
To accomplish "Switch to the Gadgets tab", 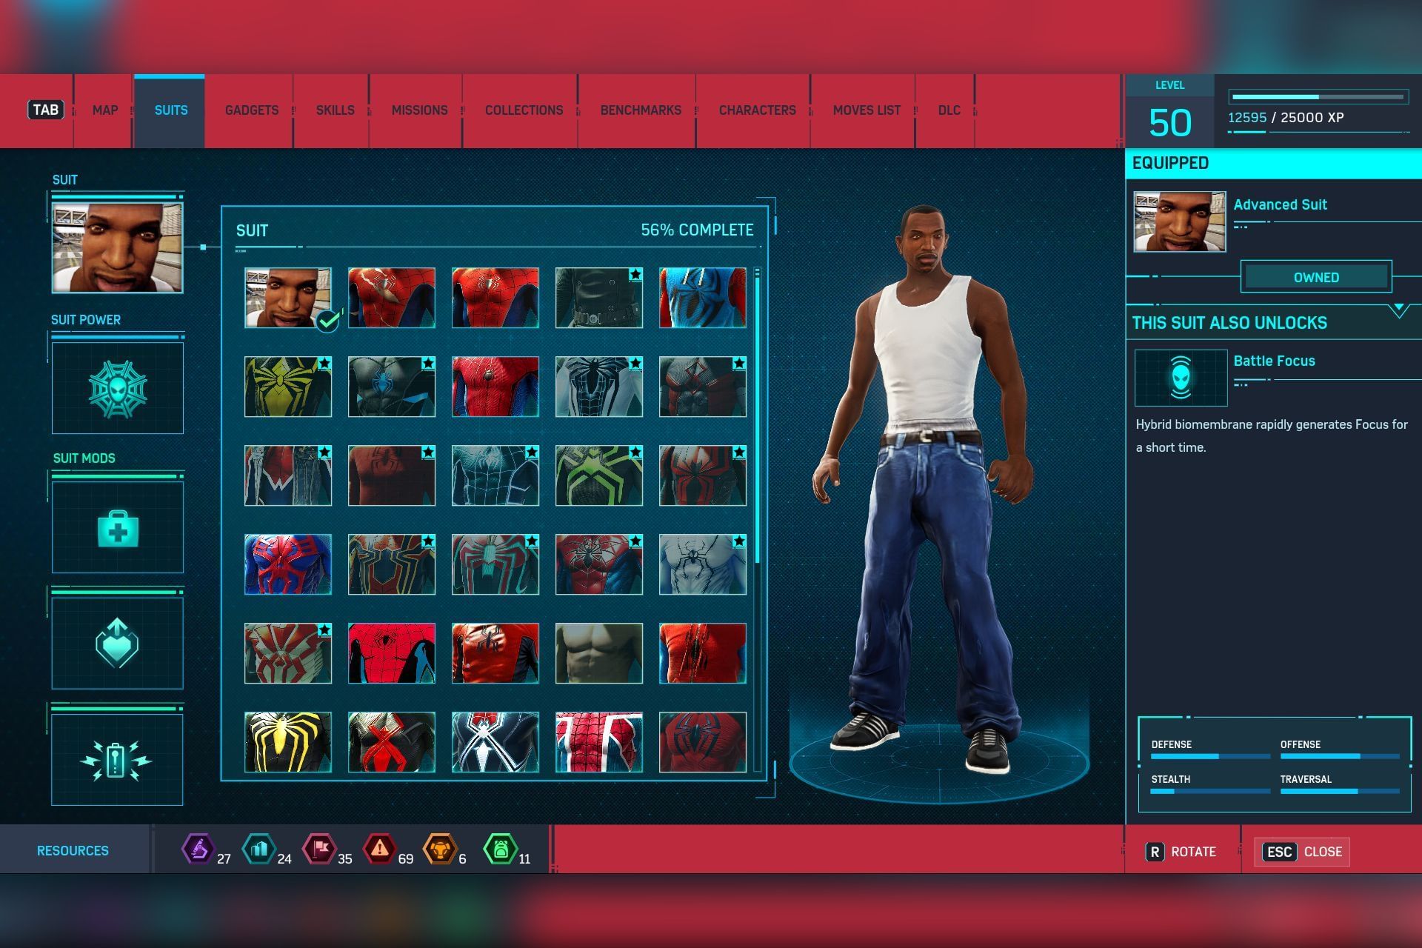I will tap(252, 110).
